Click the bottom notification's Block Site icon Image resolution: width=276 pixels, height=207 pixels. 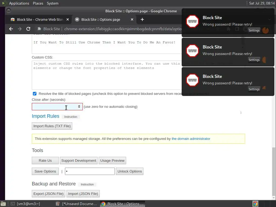pos(192,80)
